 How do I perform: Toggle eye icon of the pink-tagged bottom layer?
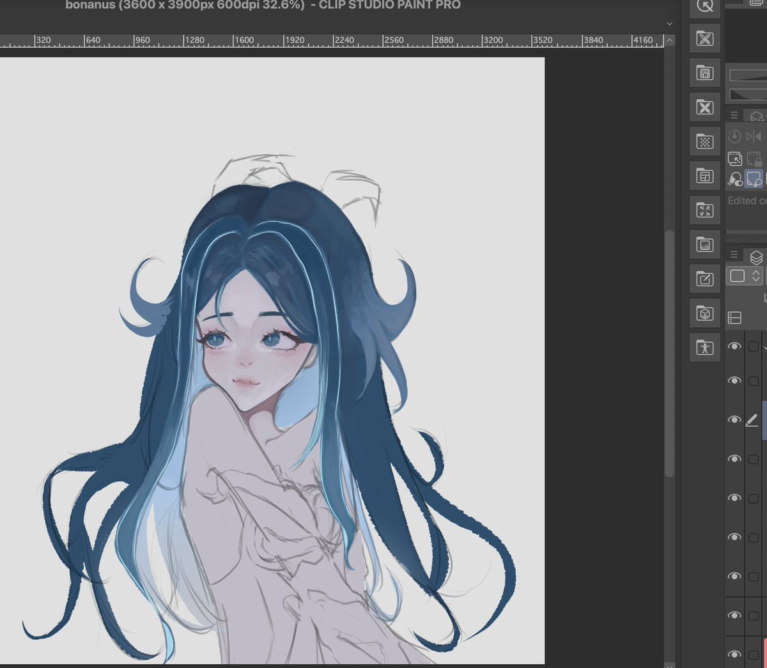tap(734, 655)
